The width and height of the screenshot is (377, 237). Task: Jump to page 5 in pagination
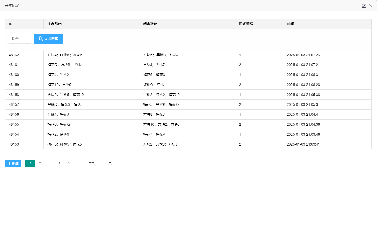[x=69, y=163]
